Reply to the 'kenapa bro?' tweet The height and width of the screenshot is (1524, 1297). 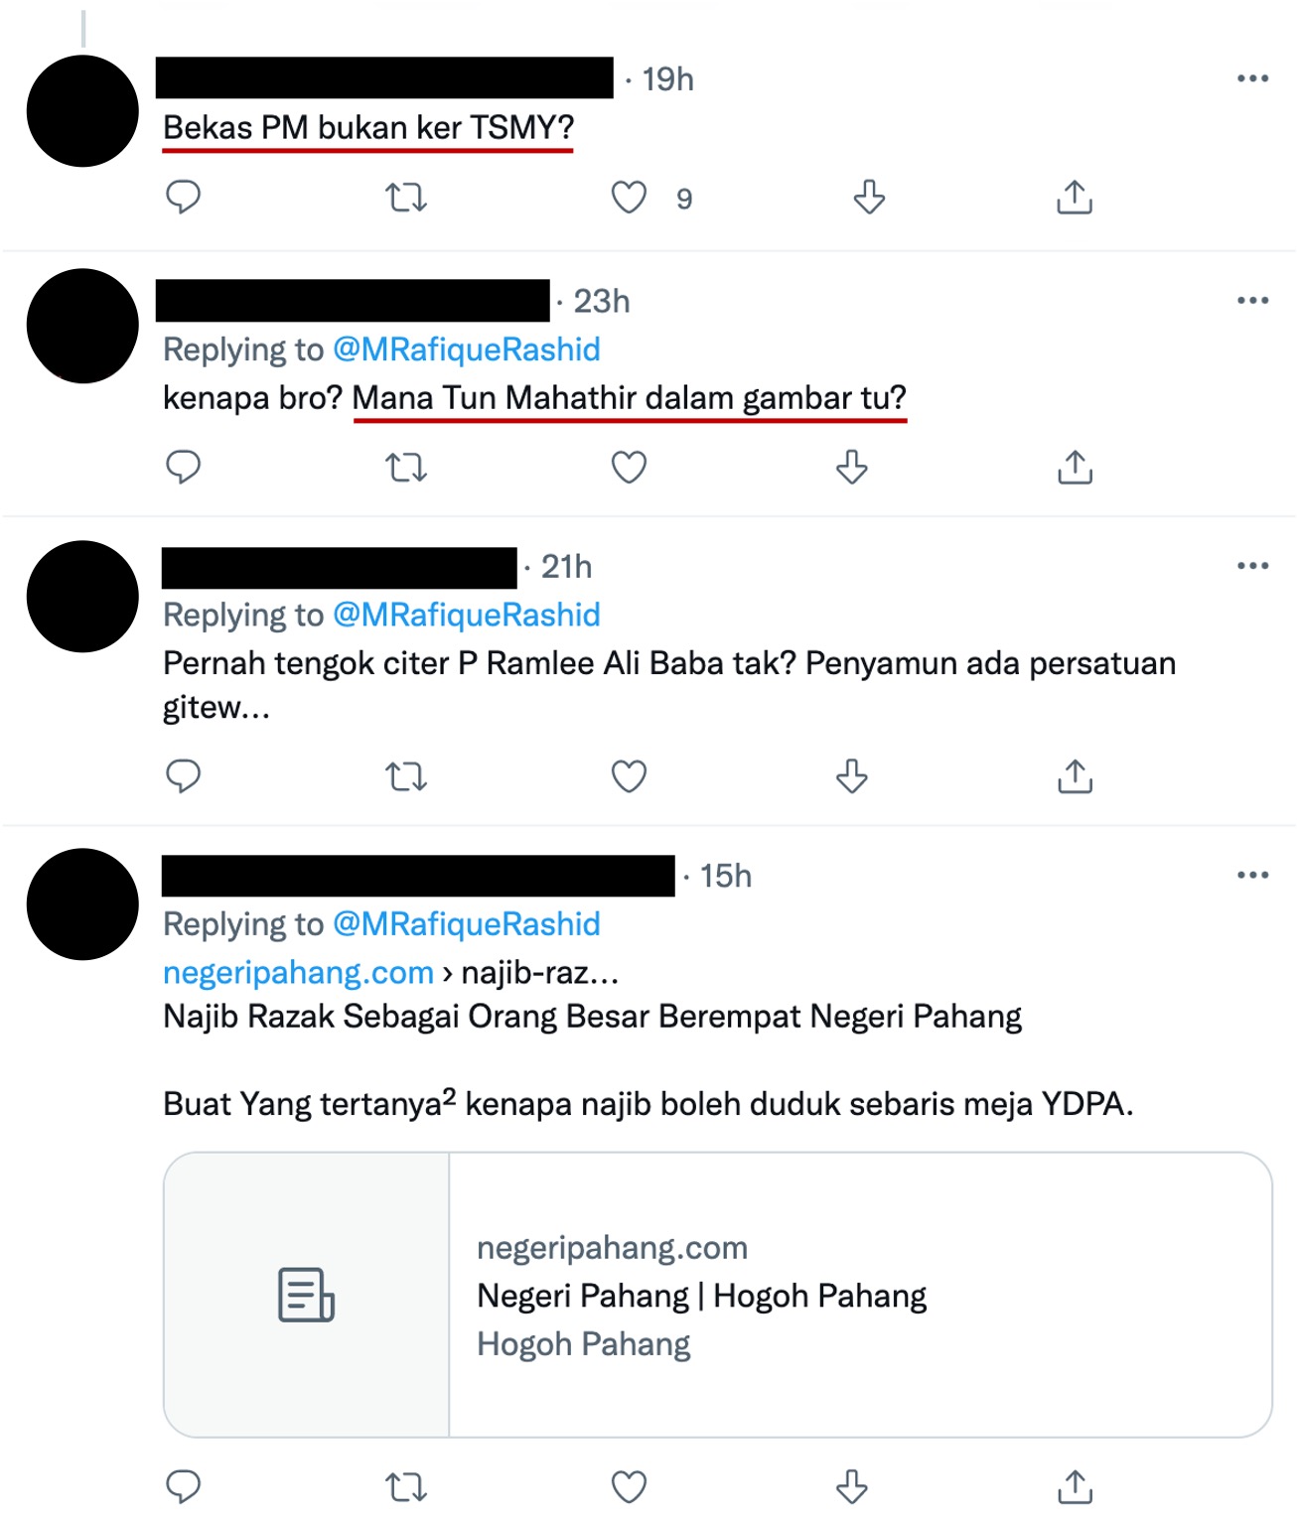pyautogui.click(x=183, y=467)
